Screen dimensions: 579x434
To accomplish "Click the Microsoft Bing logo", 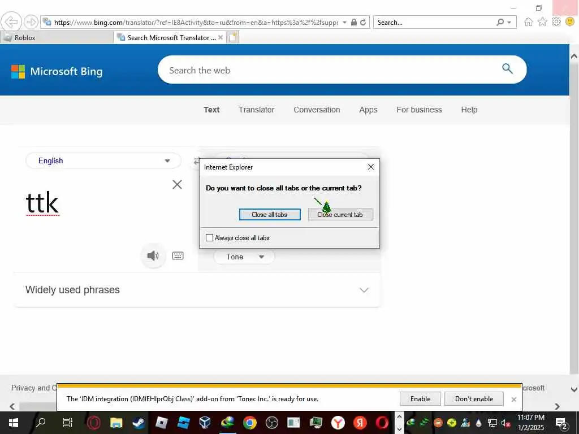I will (57, 72).
